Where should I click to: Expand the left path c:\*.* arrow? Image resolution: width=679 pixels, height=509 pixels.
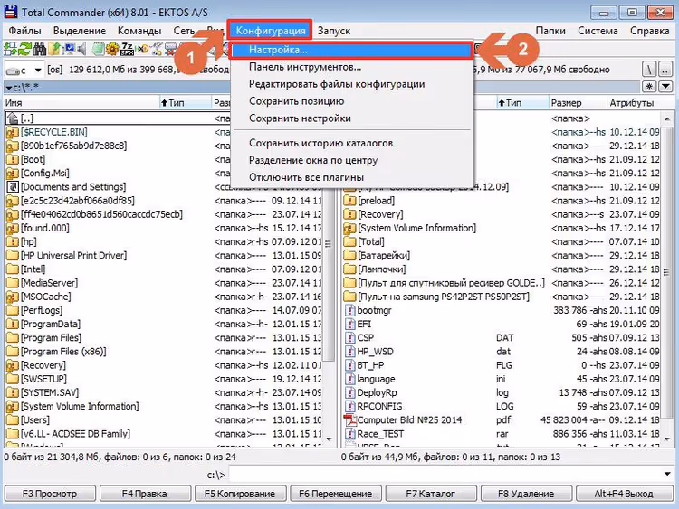9,88
